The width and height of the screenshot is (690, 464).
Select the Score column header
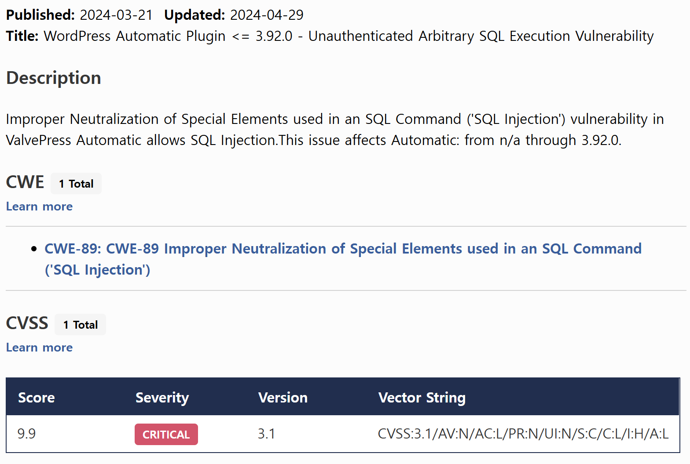[37, 398]
